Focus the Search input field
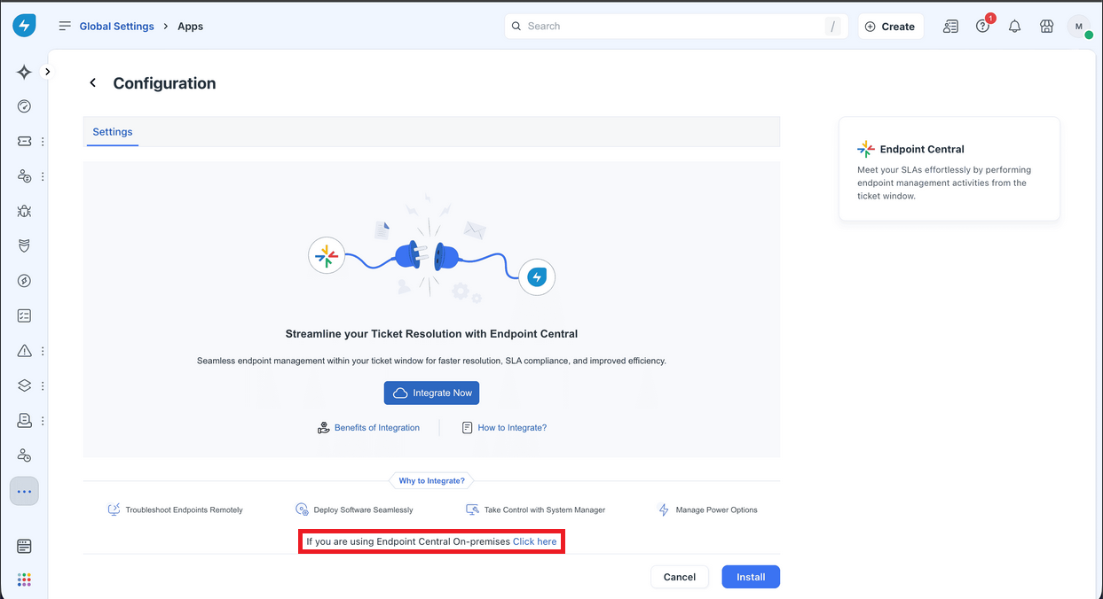1103x599 pixels. pos(676,27)
